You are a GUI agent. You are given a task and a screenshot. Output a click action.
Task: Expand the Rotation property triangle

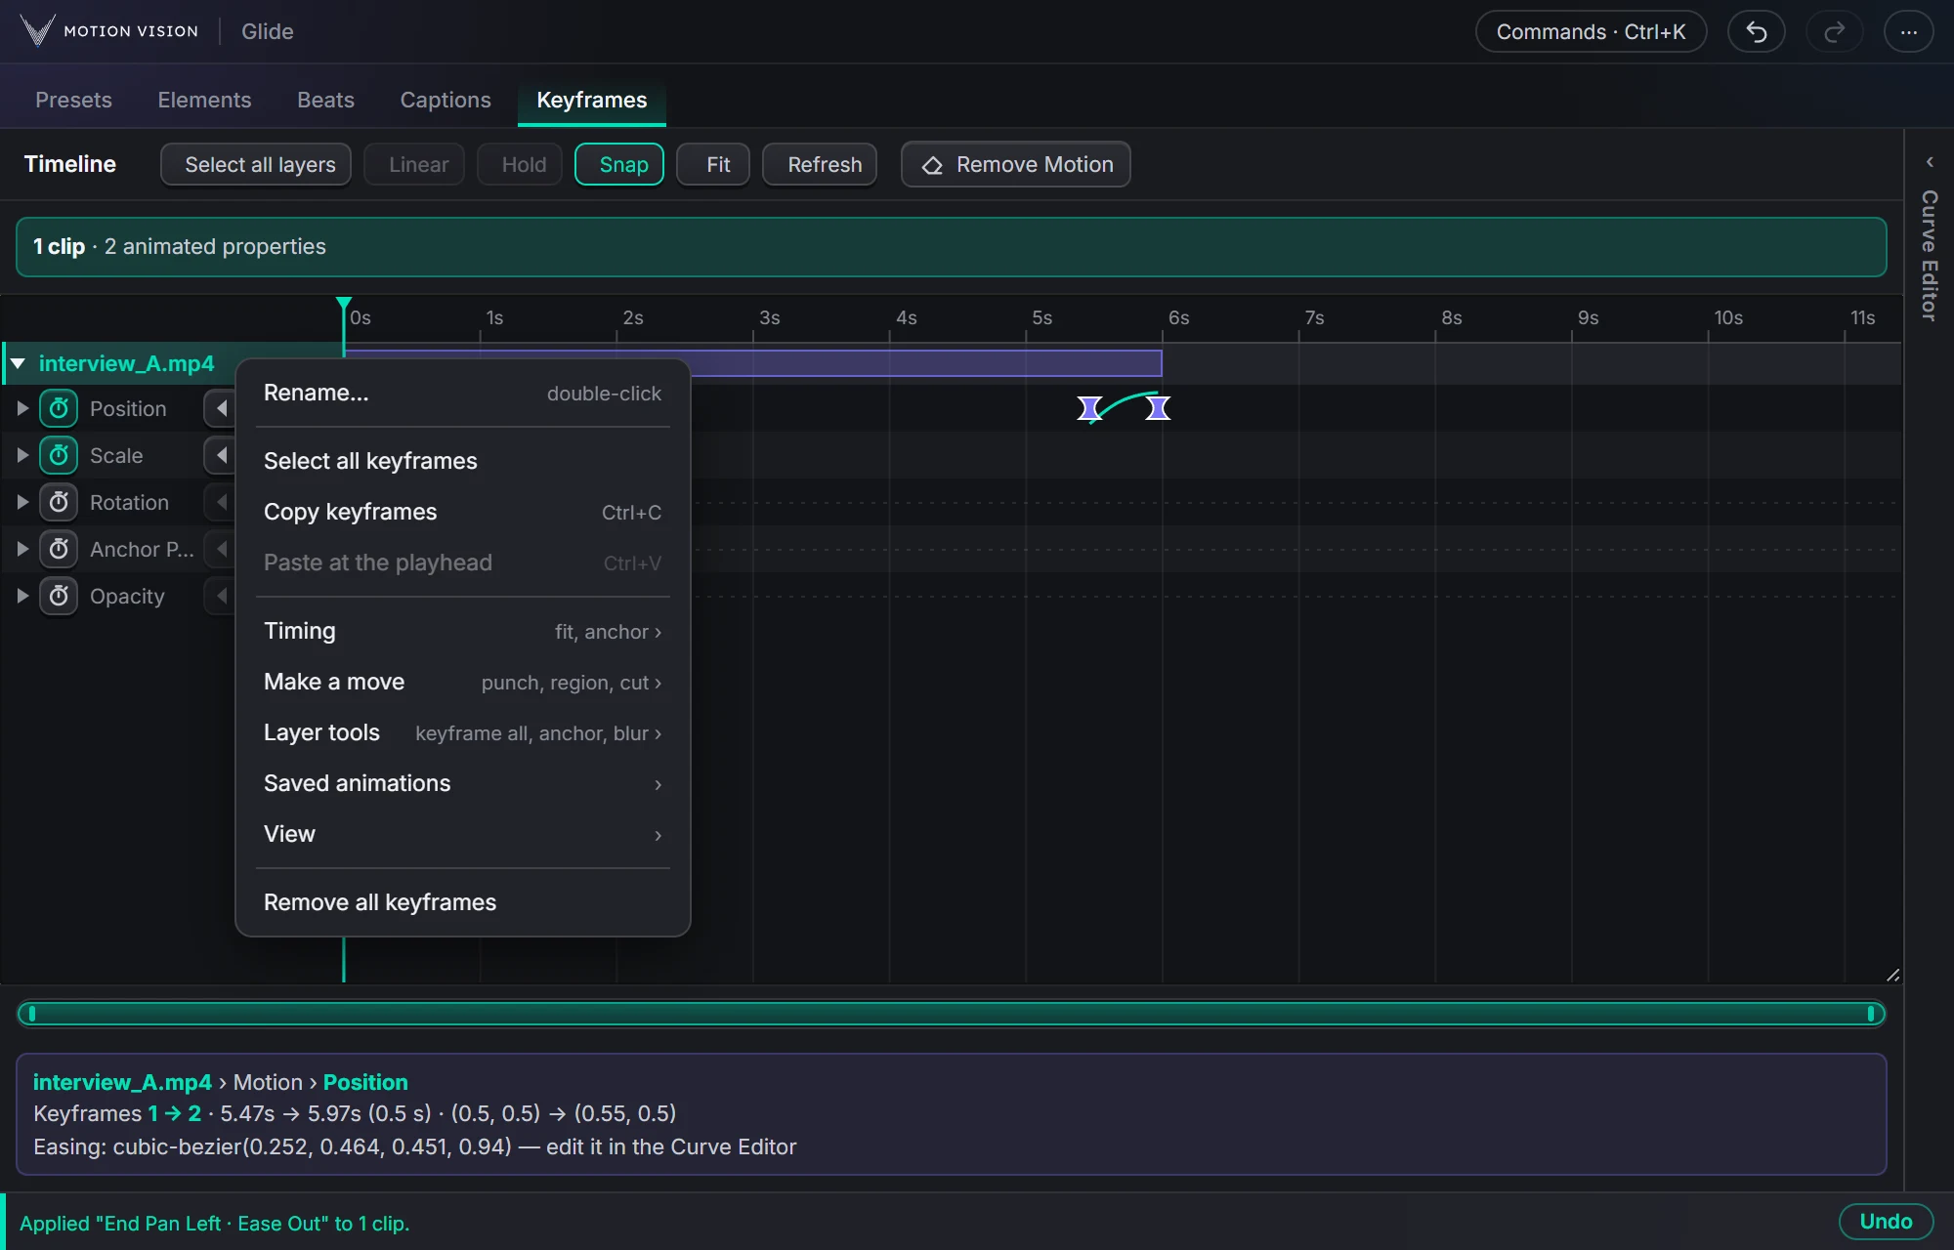(x=21, y=502)
